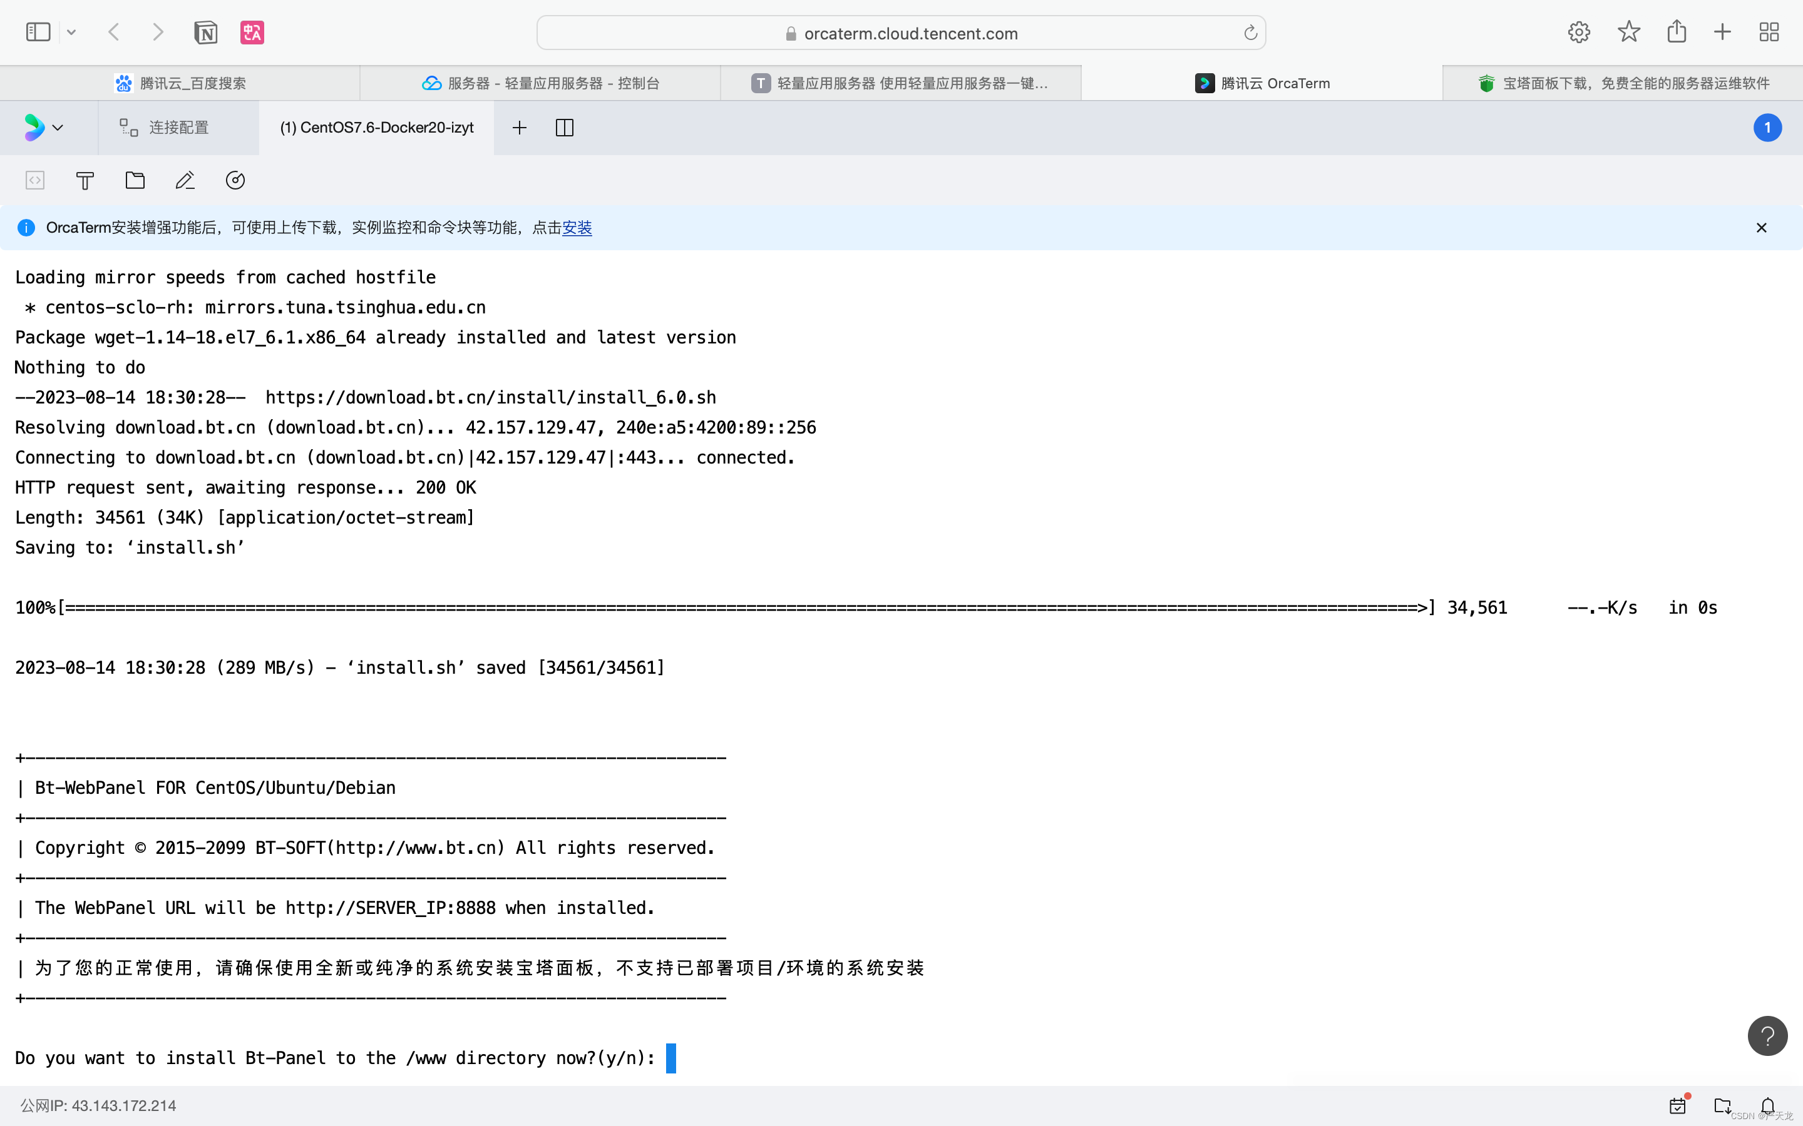The width and height of the screenshot is (1803, 1126).
Task: Click 'Bt-WebPanel FOR CentOS/Ubuntu/Debian' line
Action: pyautogui.click(x=215, y=787)
